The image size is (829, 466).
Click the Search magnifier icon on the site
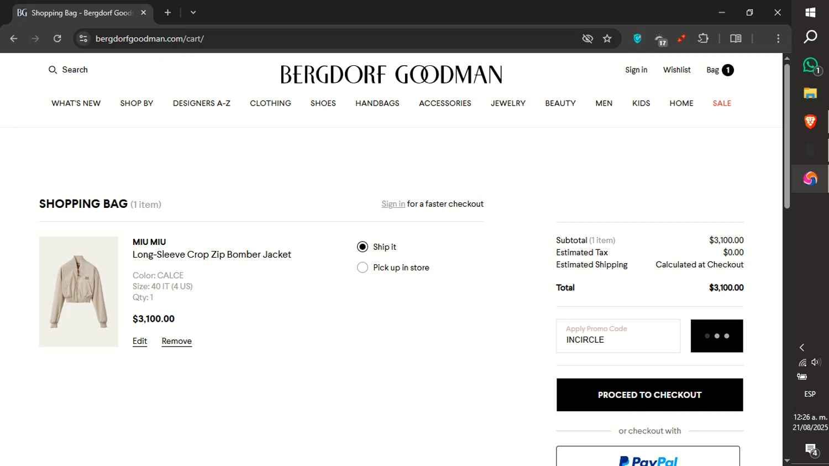point(53,70)
